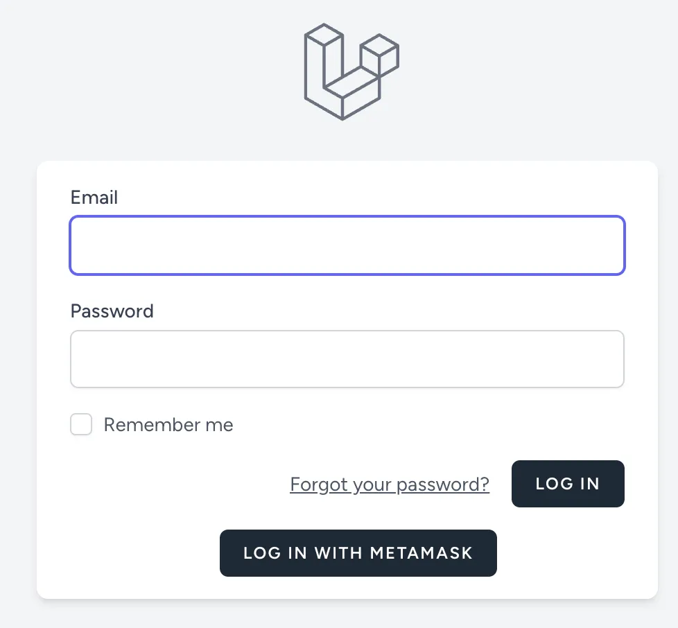
Task: Click inside the highlighted Email box
Action: pyautogui.click(x=347, y=245)
